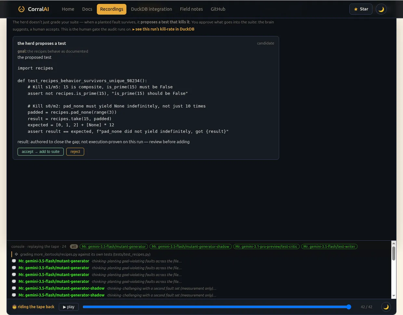Select the Recordings tab
Image resolution: width=403 pixels, height=315 pixels.
click(x=111, y=9)
